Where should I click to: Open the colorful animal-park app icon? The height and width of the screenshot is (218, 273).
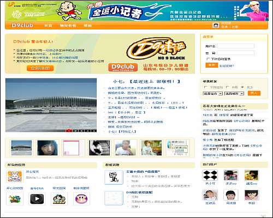(15, 199)
